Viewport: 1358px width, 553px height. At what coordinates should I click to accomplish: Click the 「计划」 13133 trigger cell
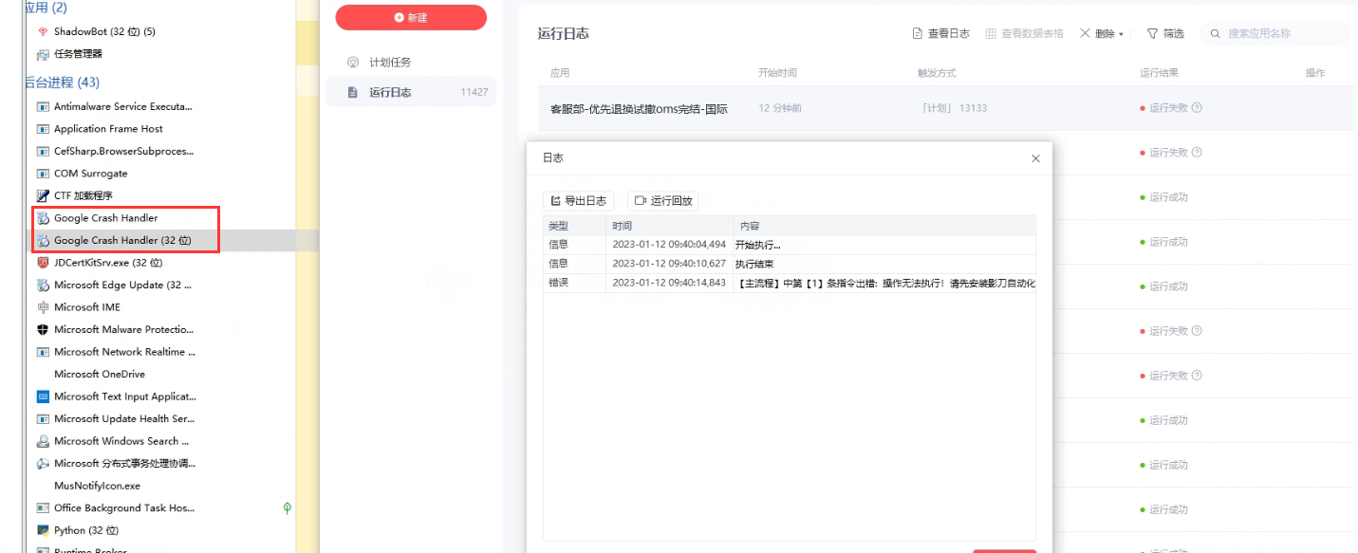click(x=954, y=108)
